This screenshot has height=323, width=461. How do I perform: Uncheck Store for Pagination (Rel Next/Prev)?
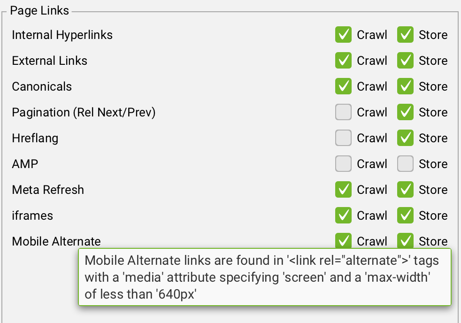[x=405, y=112]
